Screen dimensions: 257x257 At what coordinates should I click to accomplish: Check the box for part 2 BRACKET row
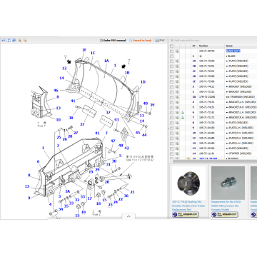click(x=171, y=87)
